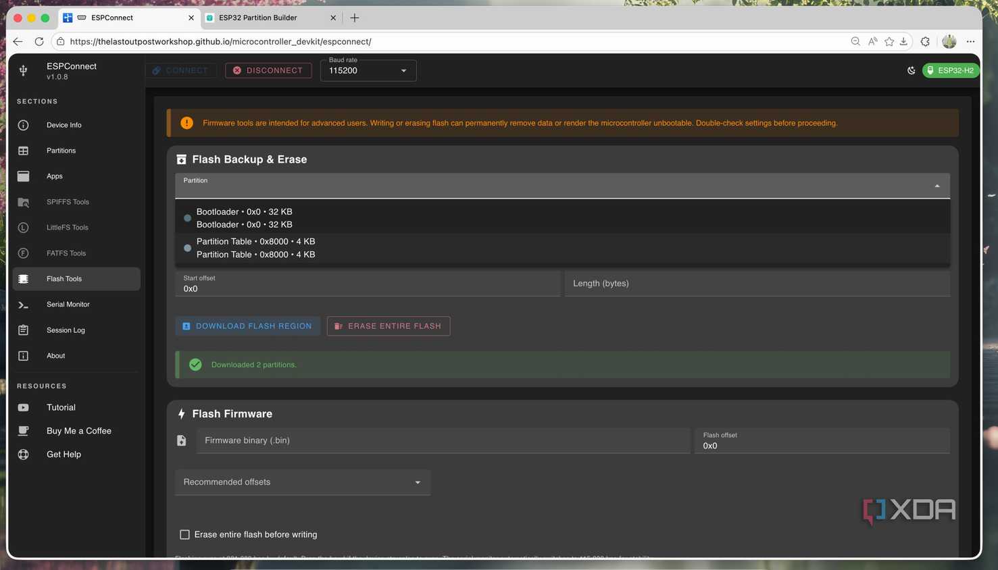Click the Start offset field
Image resolution: width=998 pixels, height=570 pixels.
click(x=368, y=284)
